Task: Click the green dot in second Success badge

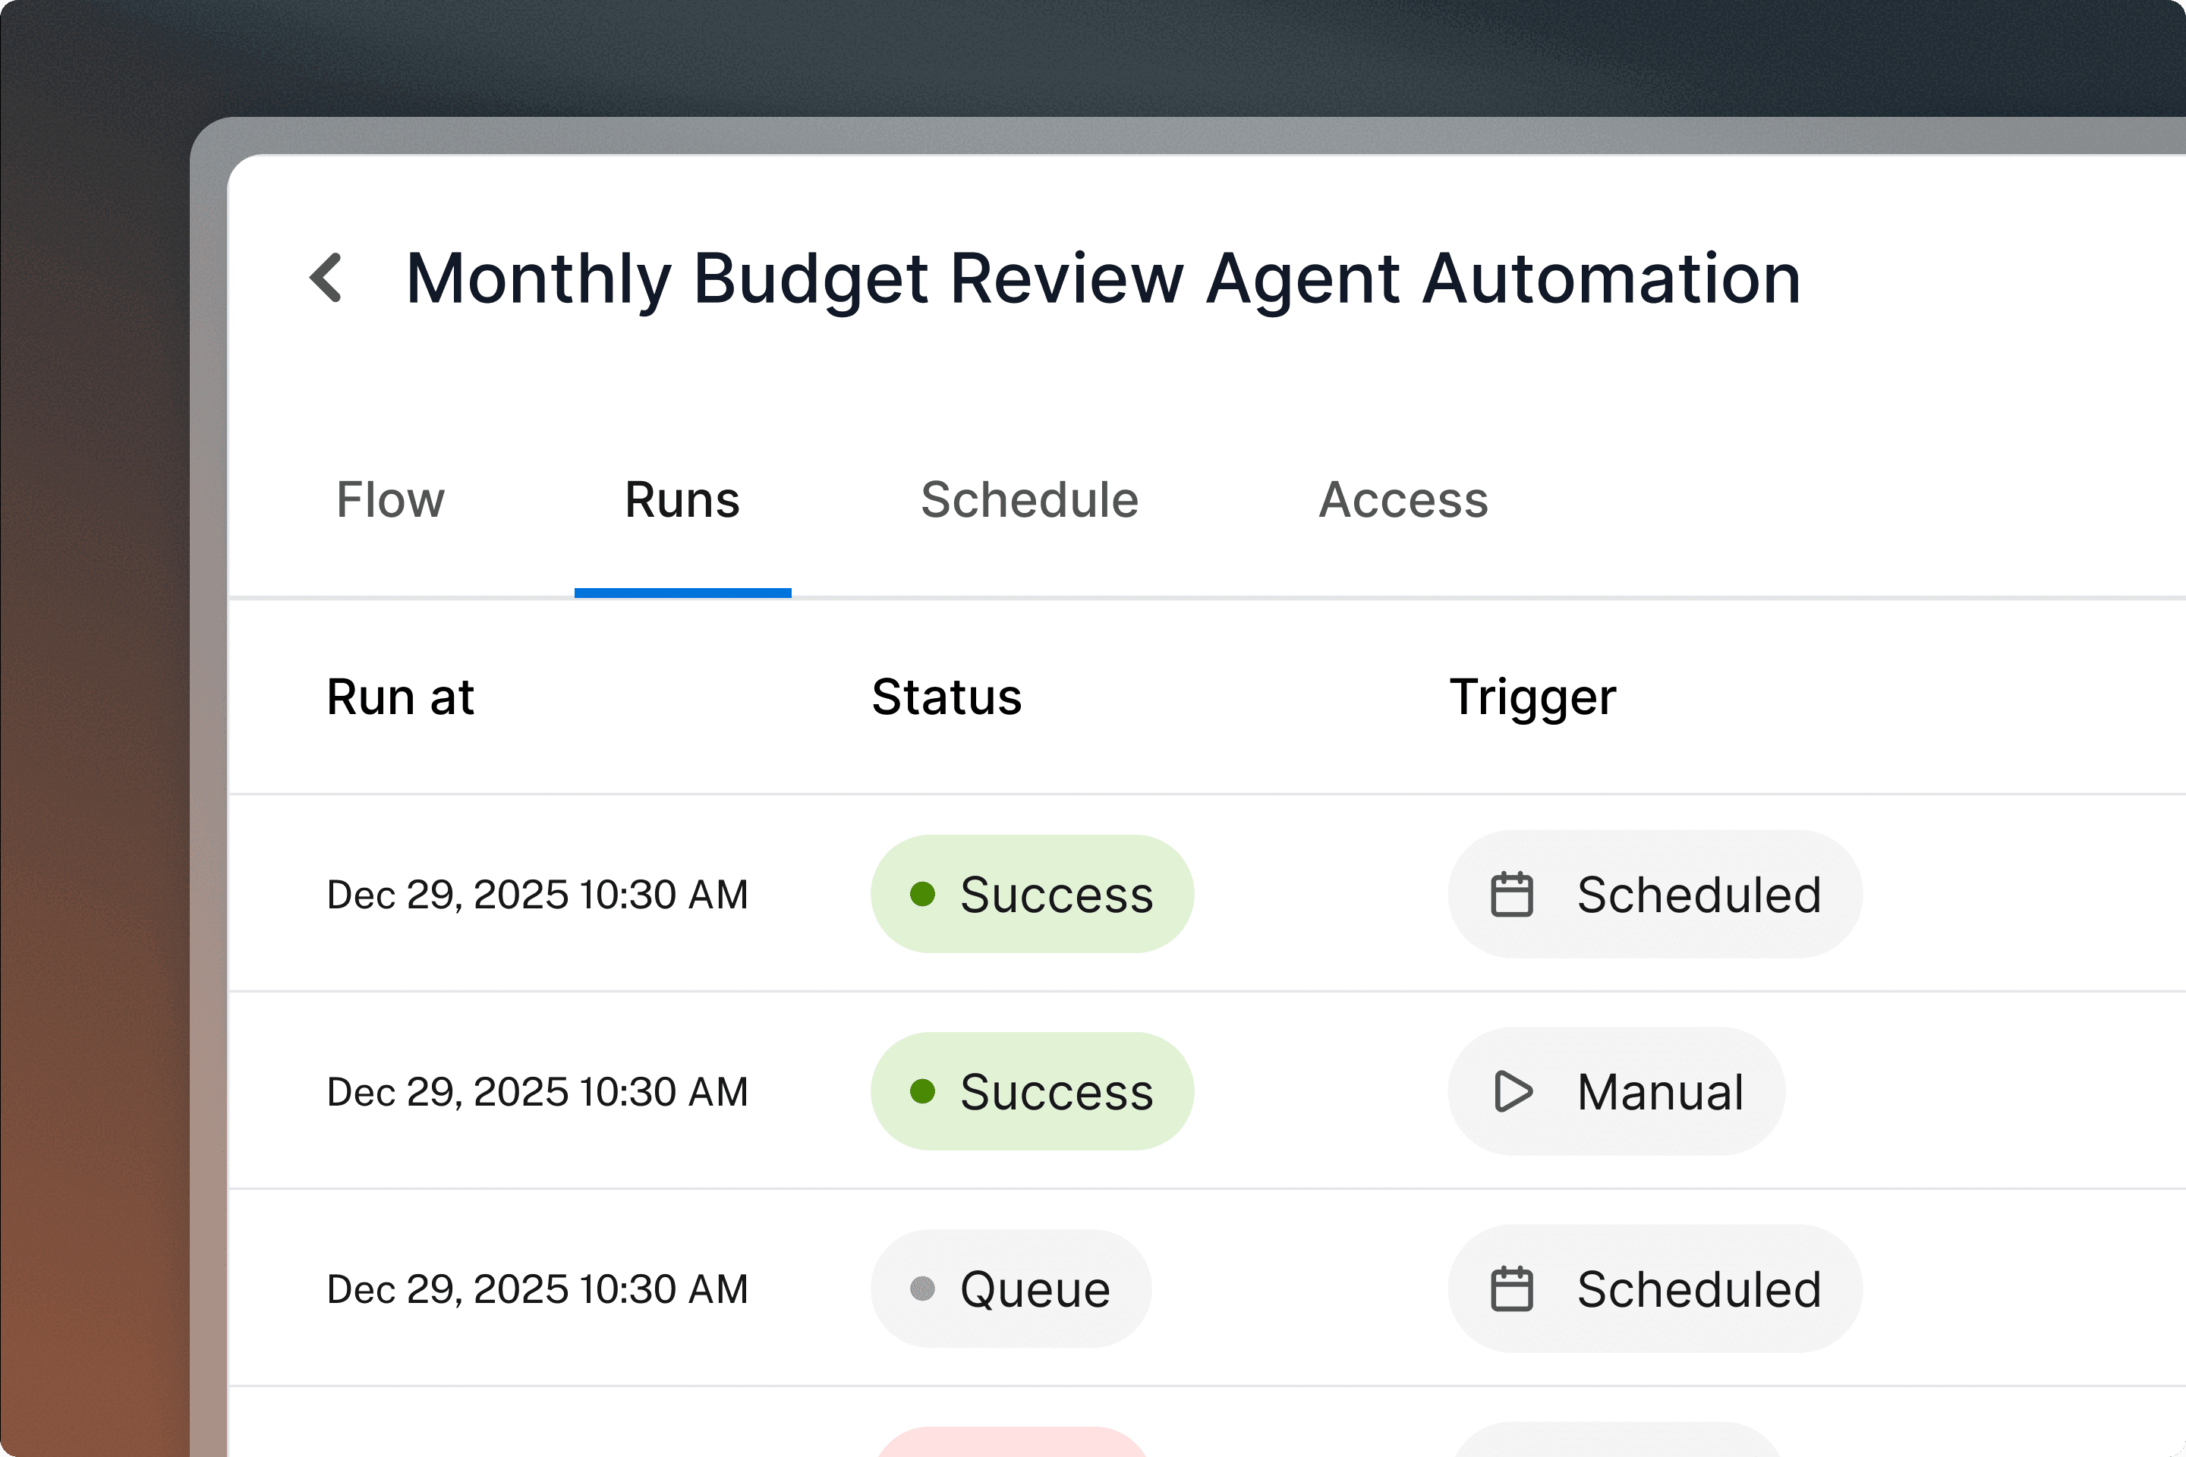Action: pos(922,1091)
